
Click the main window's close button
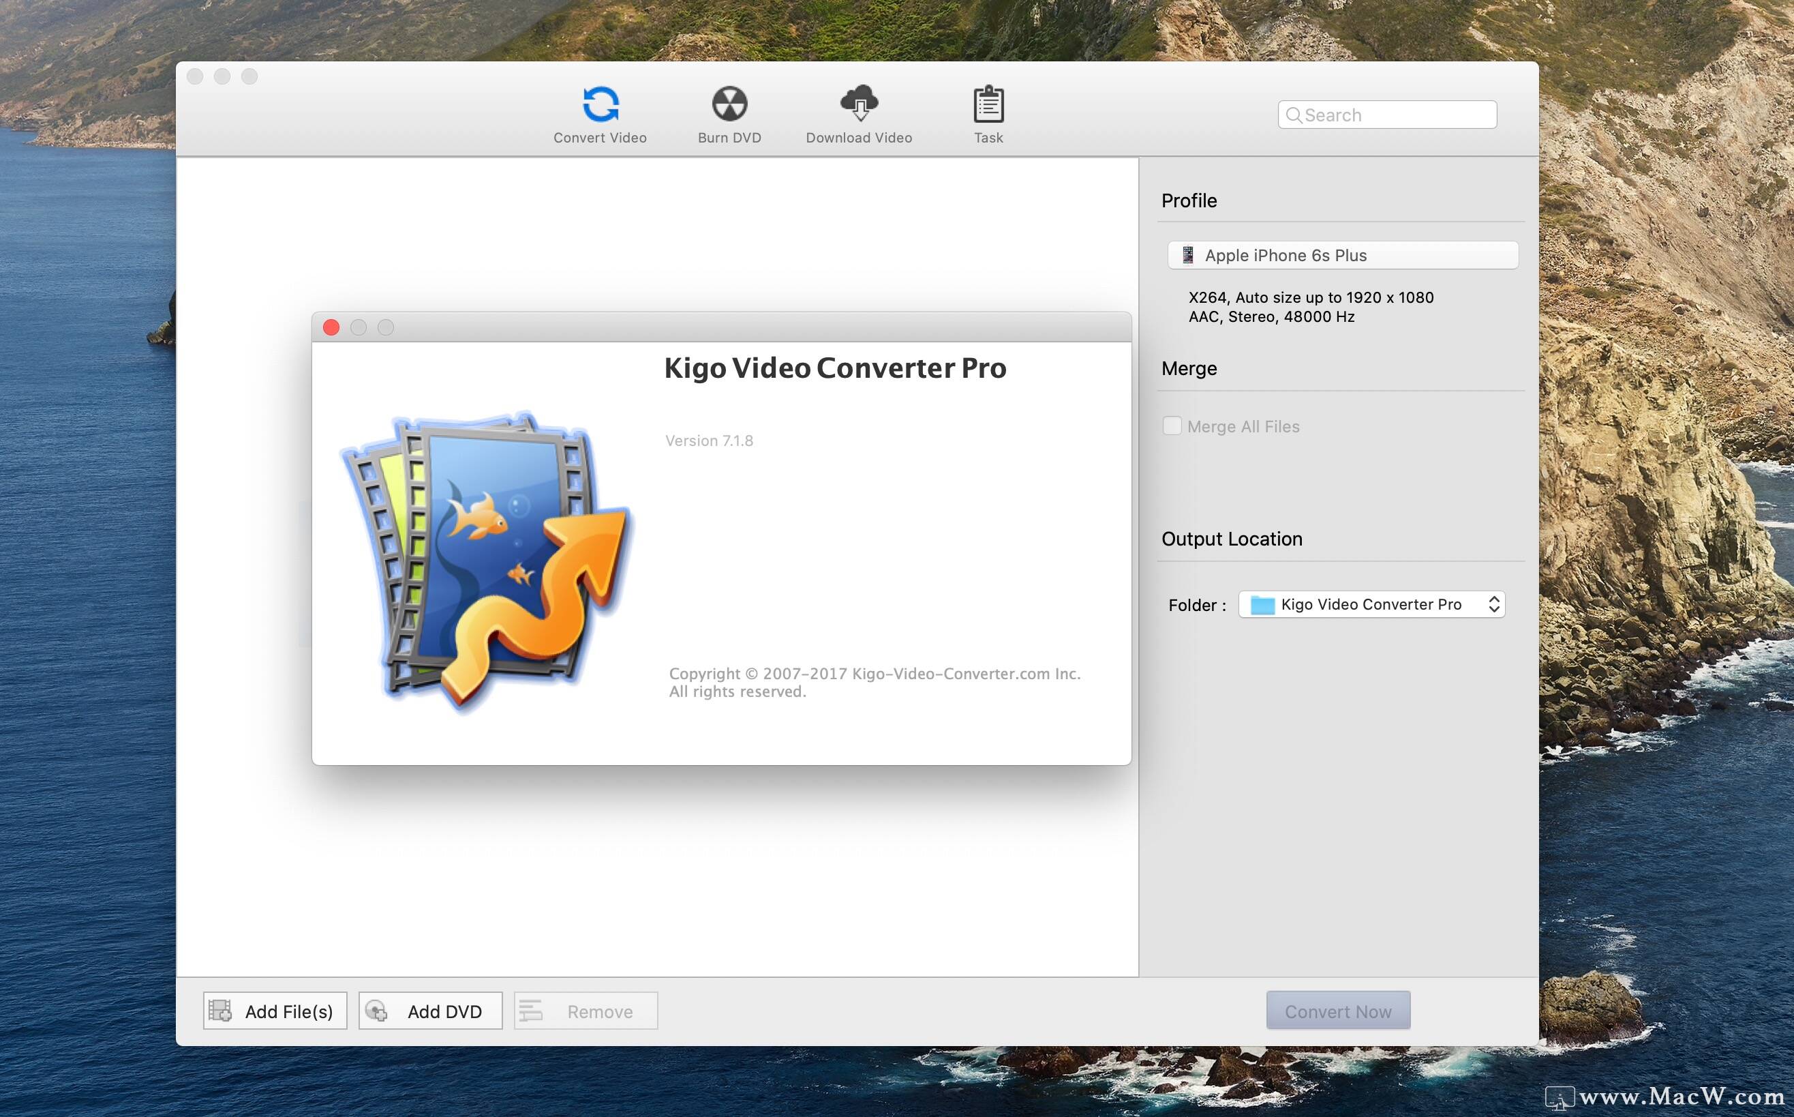tap(195, 76)
